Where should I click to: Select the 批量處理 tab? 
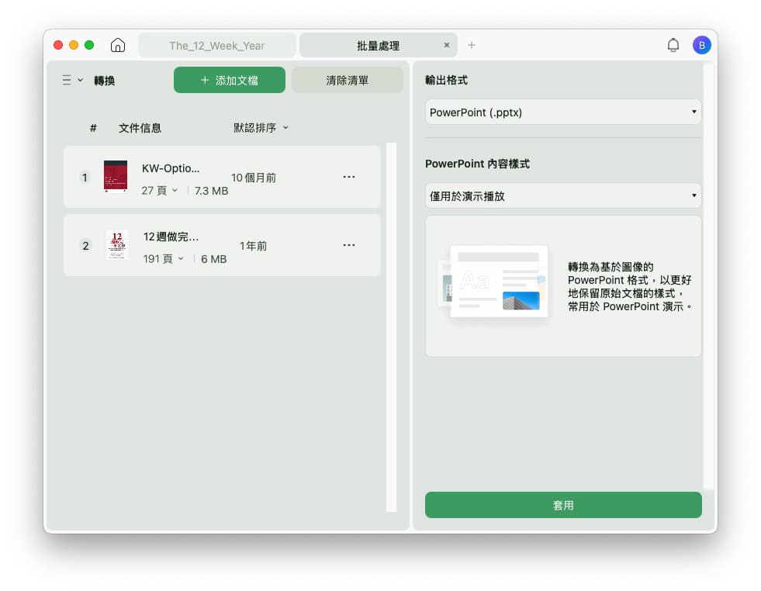tap(378, 46)
